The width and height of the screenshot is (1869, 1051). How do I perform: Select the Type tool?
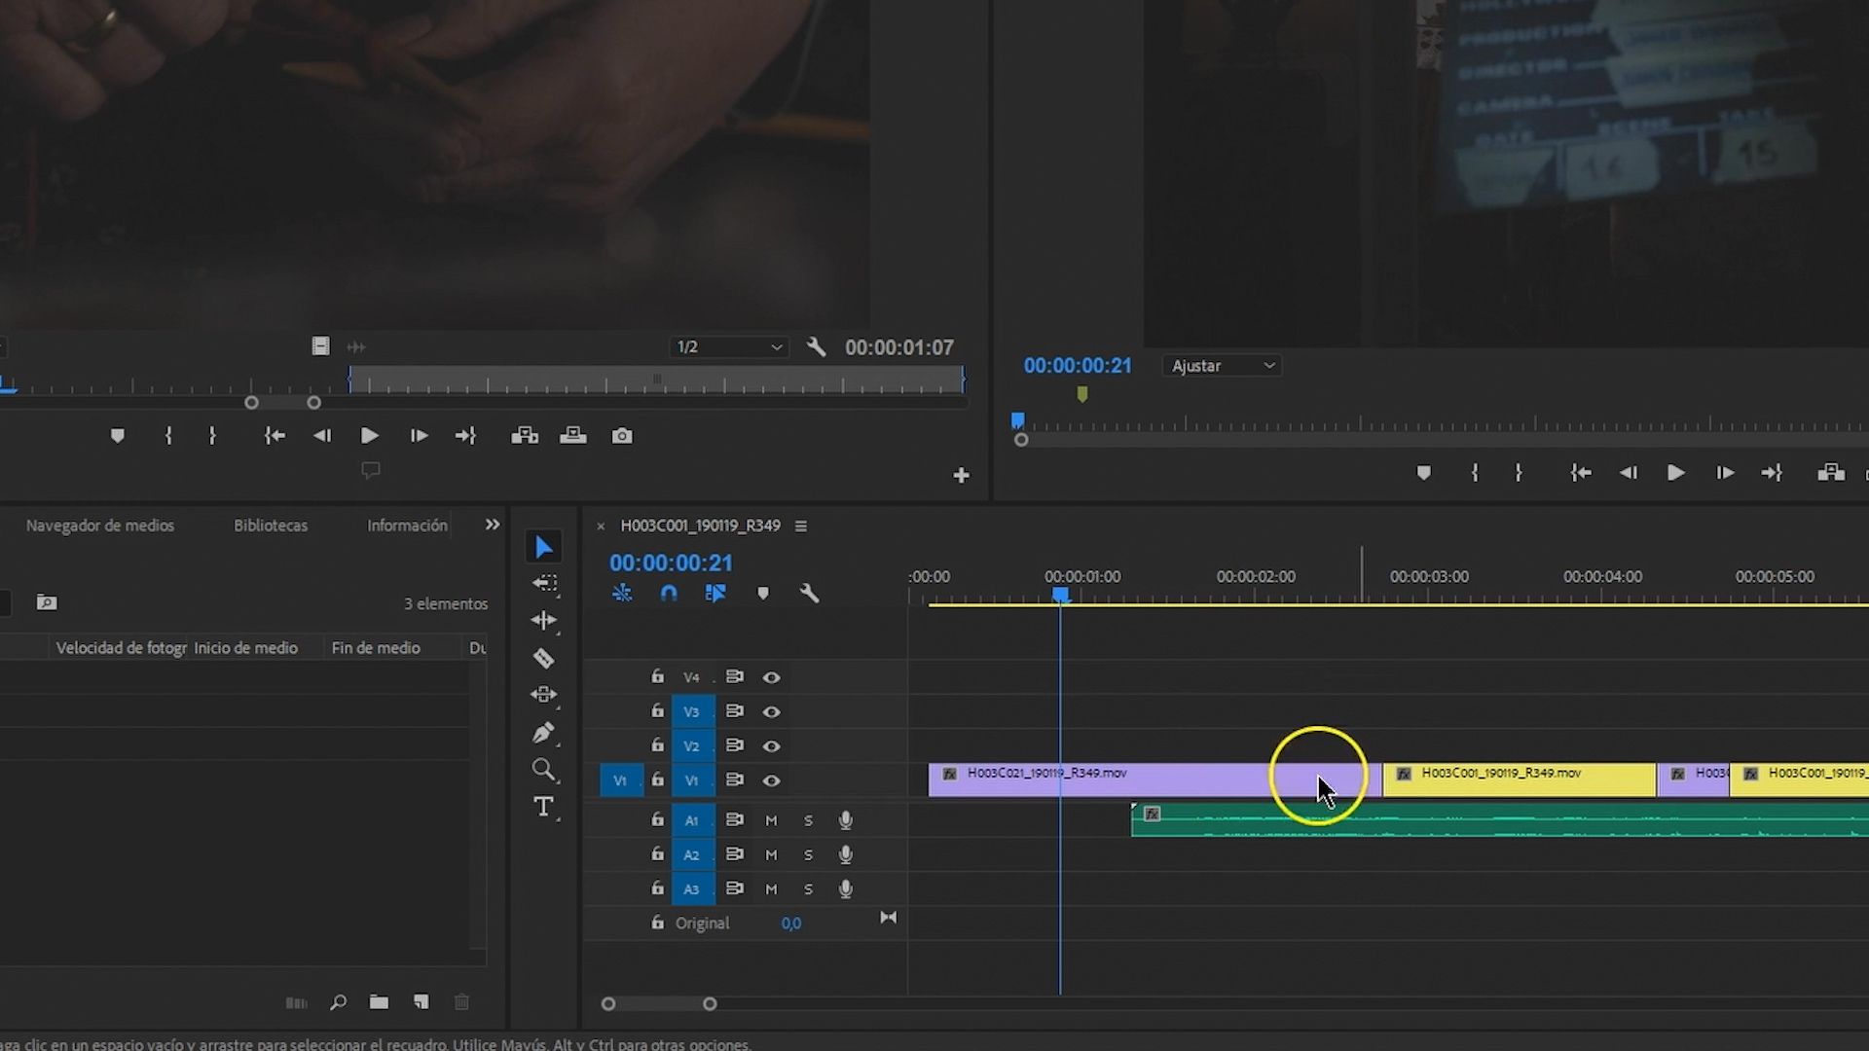pos(544,807)
